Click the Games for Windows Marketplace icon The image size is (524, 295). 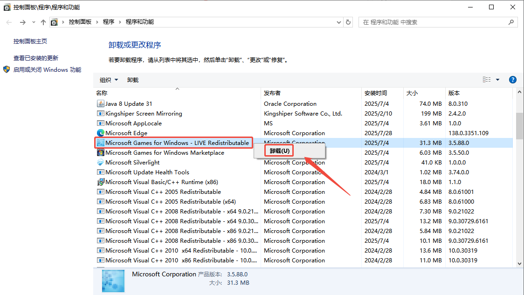(100, 153)
